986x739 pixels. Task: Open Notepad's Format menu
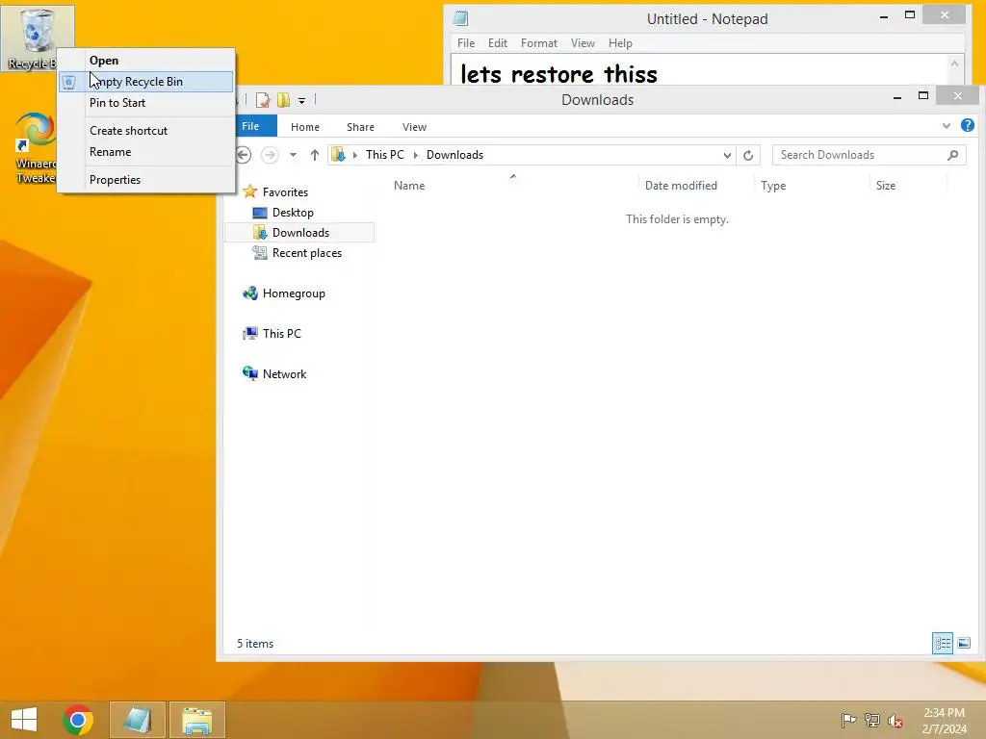(x=539, y=43)
